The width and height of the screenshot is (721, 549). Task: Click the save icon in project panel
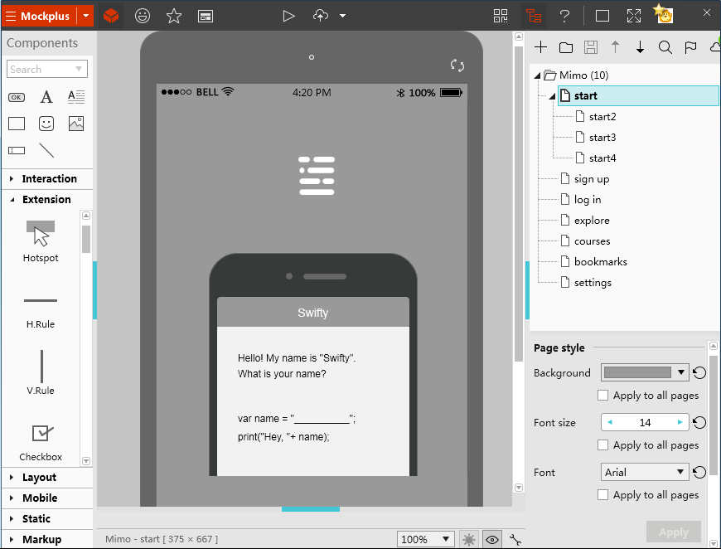[591, 47]
